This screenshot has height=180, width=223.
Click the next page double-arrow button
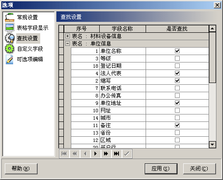tap(106, 154)
